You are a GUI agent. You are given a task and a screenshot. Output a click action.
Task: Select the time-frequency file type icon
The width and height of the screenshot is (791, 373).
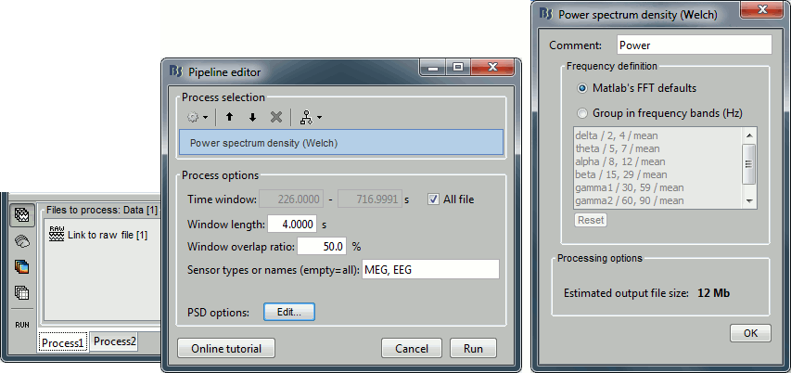pos(21,267)
